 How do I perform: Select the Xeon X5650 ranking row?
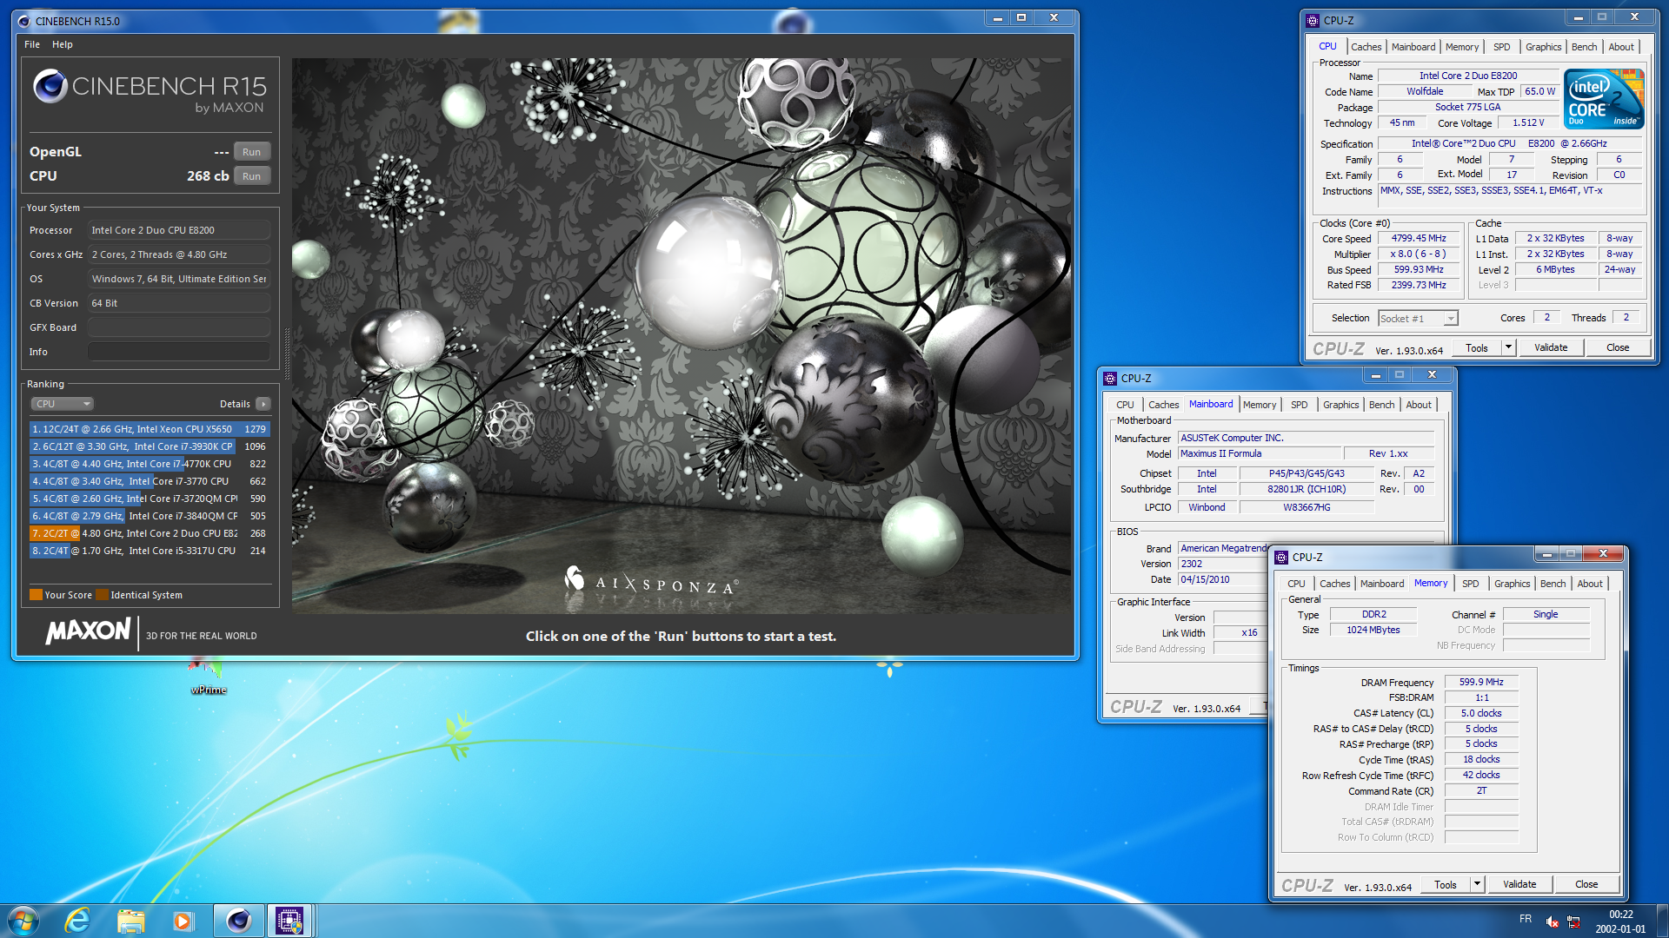pyautogui.click(x=150, y=429)
